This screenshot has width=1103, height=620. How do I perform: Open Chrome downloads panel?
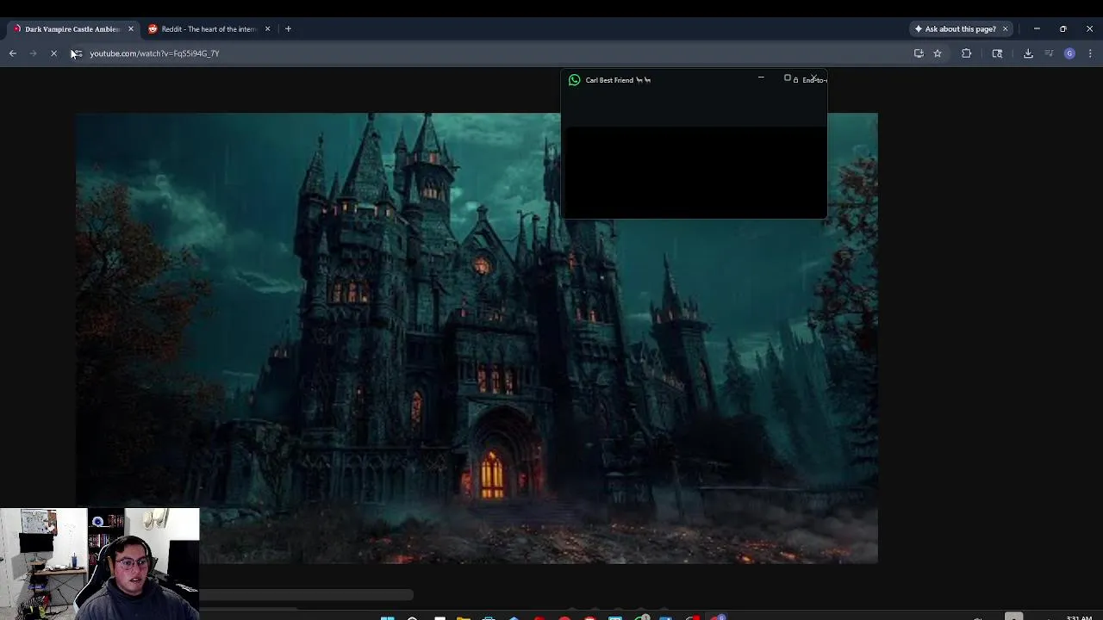pos(1028,53)
